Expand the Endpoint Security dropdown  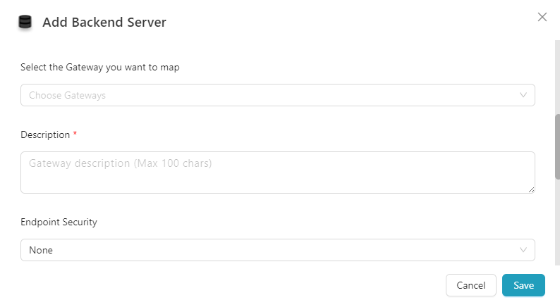277,250
